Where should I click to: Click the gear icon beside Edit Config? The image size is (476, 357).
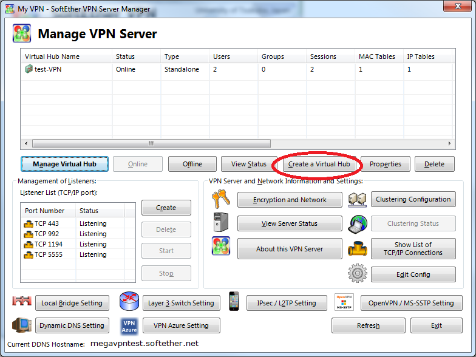pos(357,273)
